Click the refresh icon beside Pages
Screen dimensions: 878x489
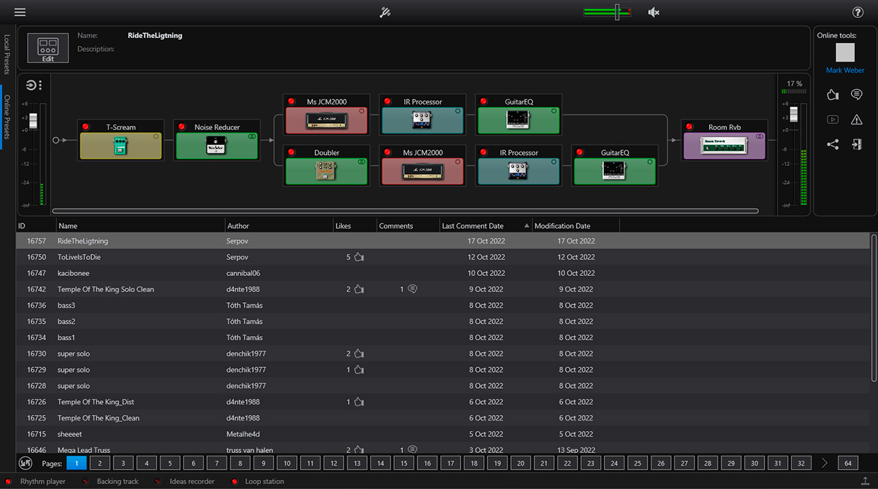pos(26,463)
